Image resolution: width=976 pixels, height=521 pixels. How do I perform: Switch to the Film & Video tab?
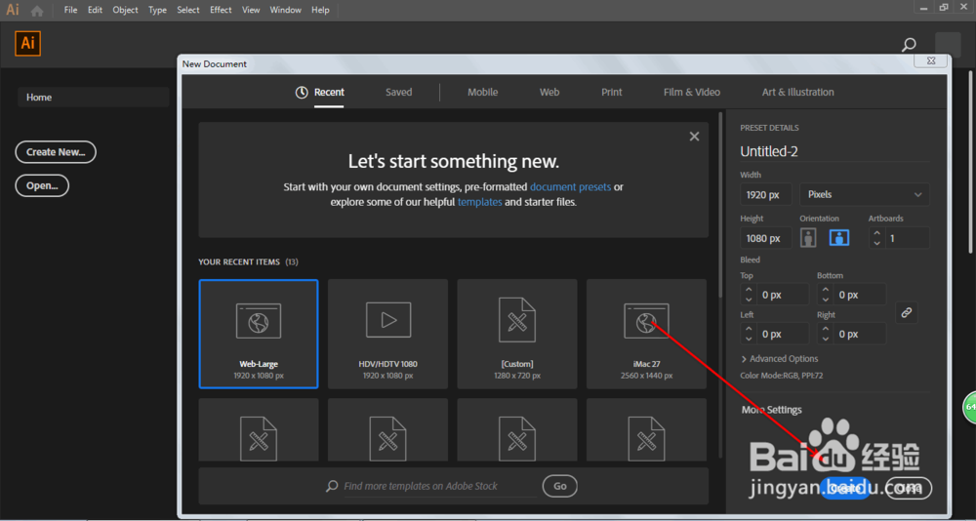(x=692, y=92)
